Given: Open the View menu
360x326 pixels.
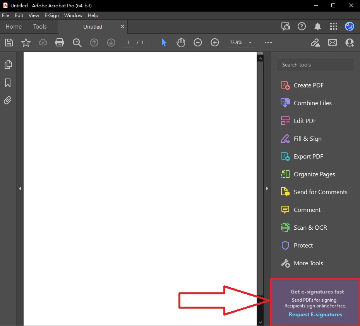Looking at the screenshot, I should click(x=34, y=15).
